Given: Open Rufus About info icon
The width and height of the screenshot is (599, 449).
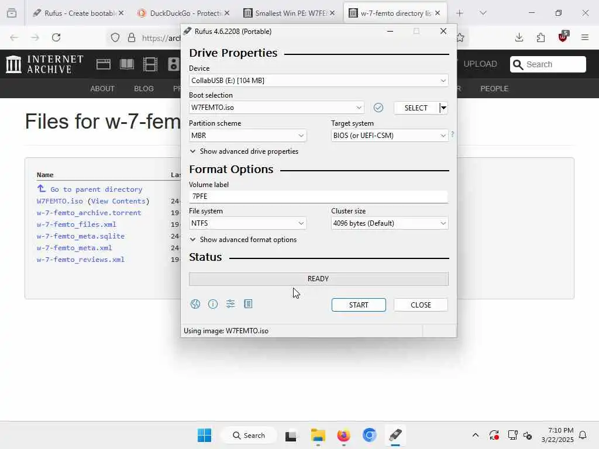Looking at the screenshot, I should coord(213,304).
